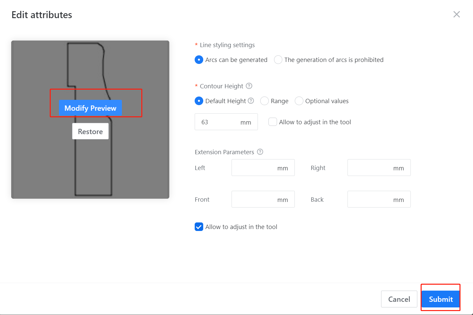Click the Restore button on preview
Image resolution: width=473 pixels, height=315 pixels.
(90, 131)
